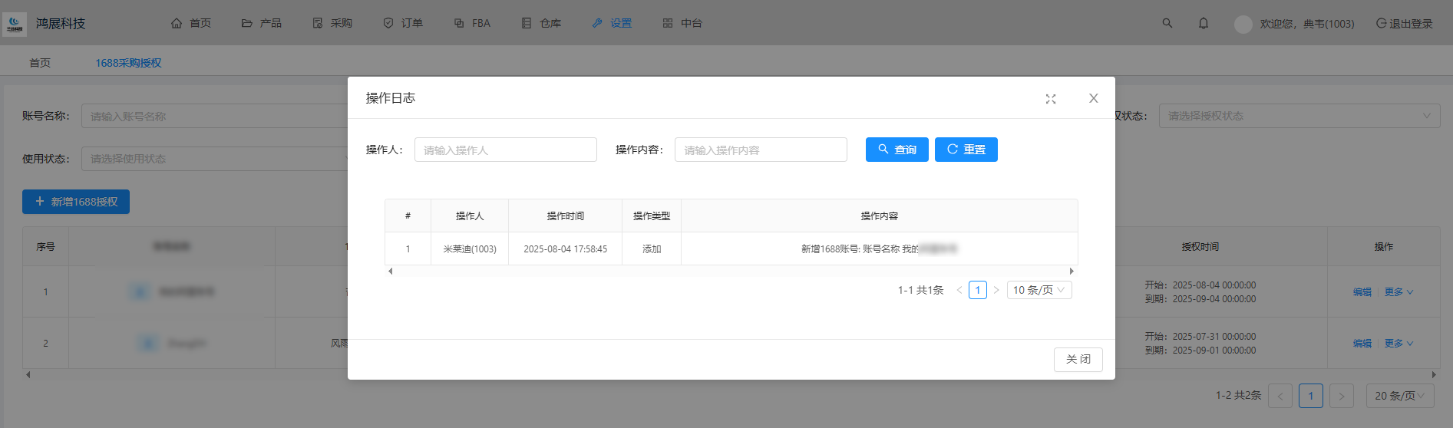1453x428 pixels.
Task: Click the 关闭 button in dialog footer
Action: click(x=1078, y=359)
